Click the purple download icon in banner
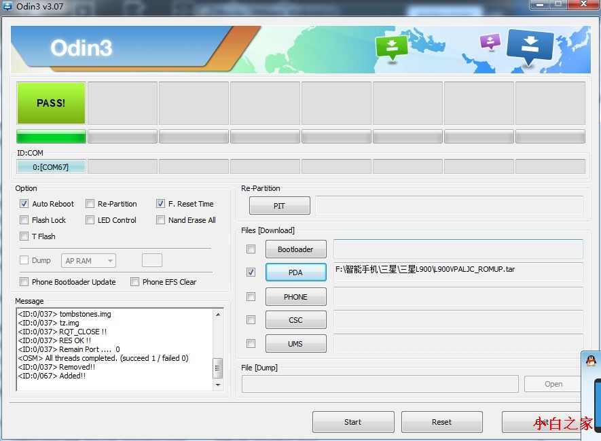The width and height of the screenshot is (601, 441). [490, 41]
